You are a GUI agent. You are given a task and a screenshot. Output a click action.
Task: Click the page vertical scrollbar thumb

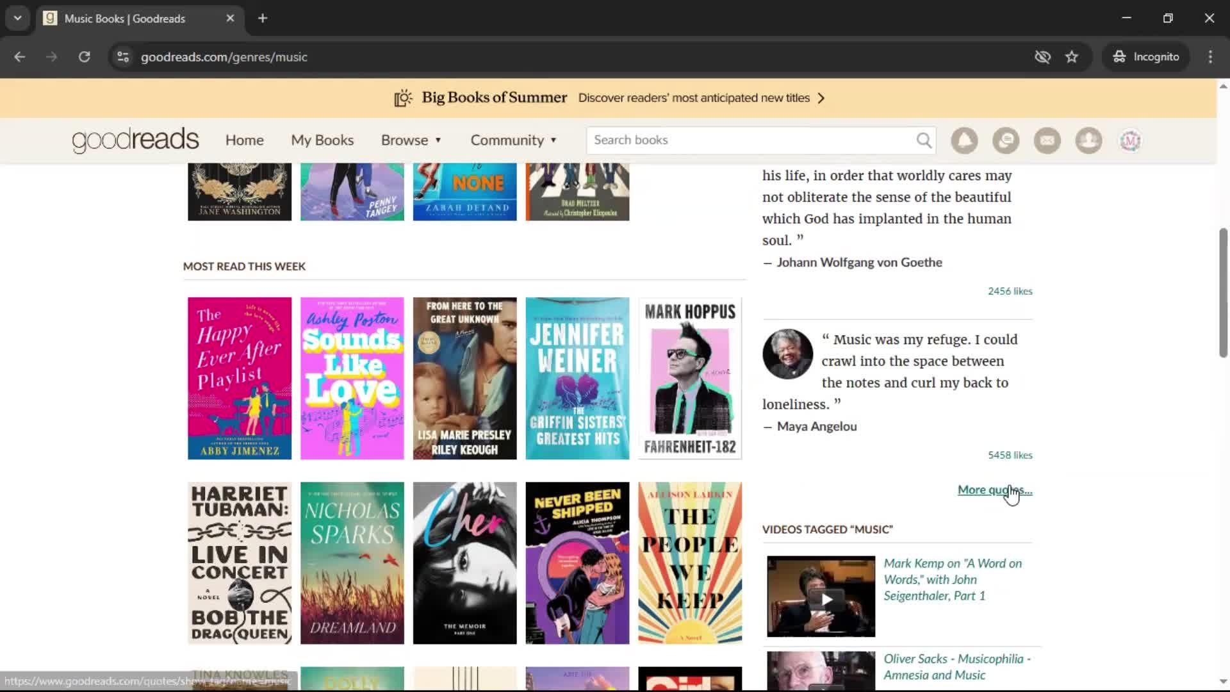click(x=1223, y=293)
